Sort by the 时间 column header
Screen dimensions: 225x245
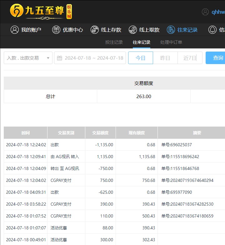(x=26, y=133)
